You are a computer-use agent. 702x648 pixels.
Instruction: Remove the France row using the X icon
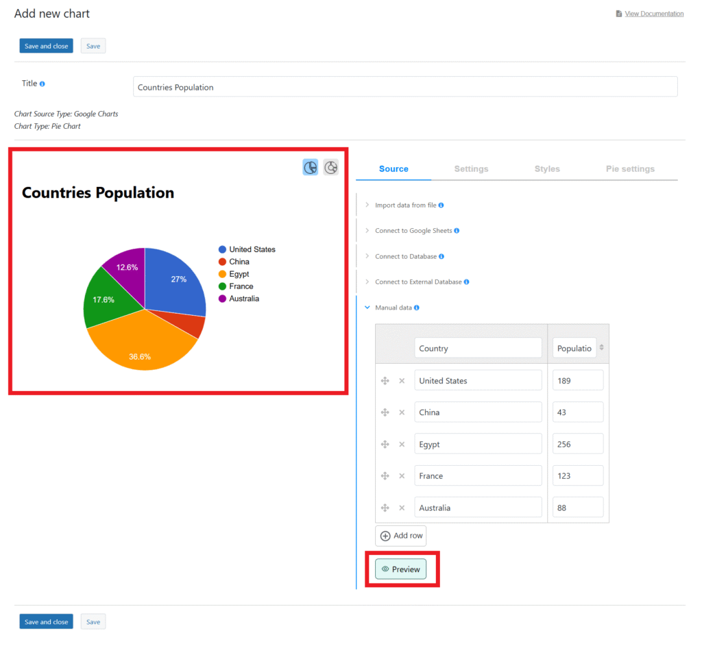coord(402,475)
